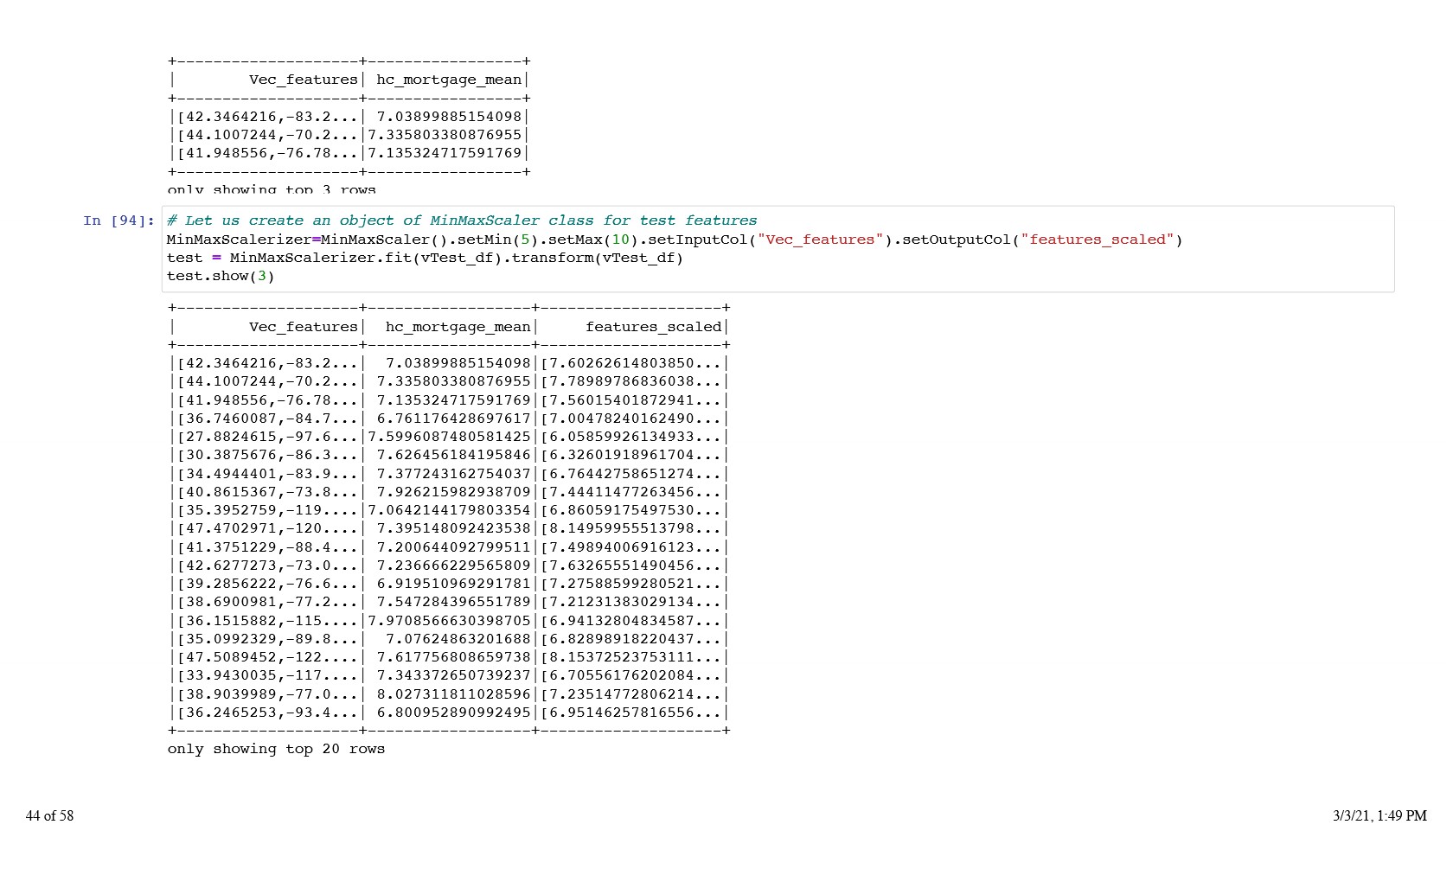Click the MinMaxScaler comment line in the code cell
This screenshot has width=1453, height=882.
(x=462, y=220)
